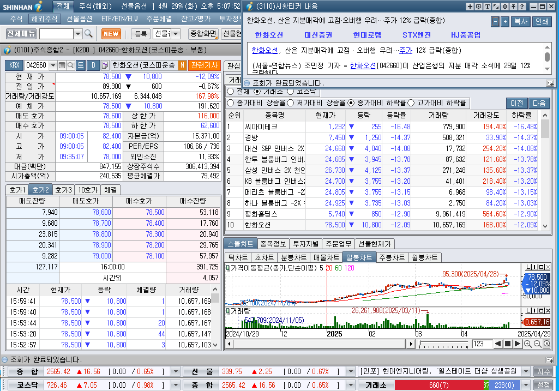Open the ETF/ETN/ELW menu
This screenshot has height=391, width=559.
pyautogui.click(x=119, y=19)
